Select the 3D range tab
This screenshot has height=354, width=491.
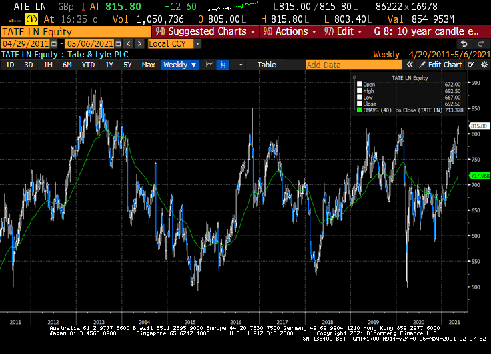click(29, 65)
